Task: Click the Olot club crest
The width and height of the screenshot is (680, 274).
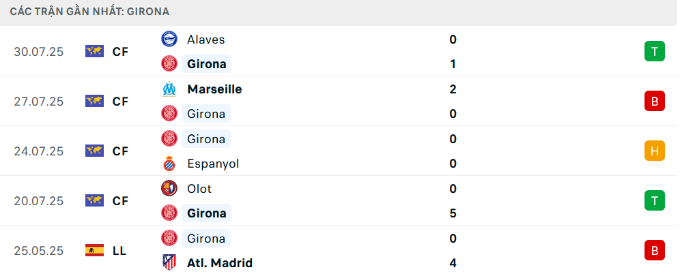Action: (x=169, y=188)
